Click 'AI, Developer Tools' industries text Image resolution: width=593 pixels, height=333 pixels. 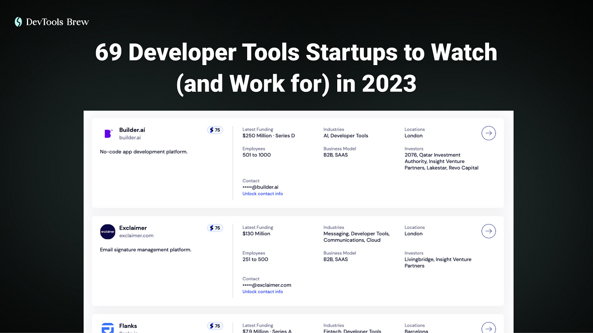tap(346, 136)
